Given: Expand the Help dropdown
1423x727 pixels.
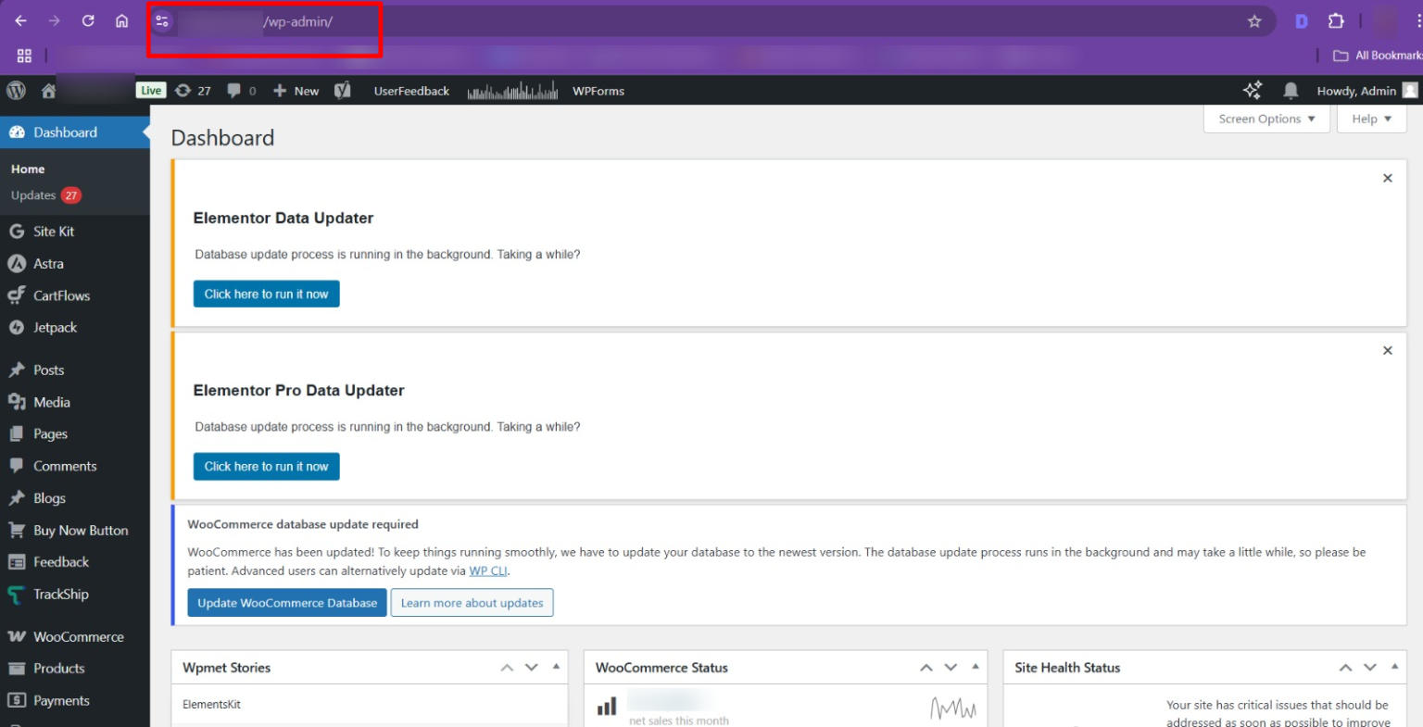Looking at the screenshot, I should (x=1370, y=119).
